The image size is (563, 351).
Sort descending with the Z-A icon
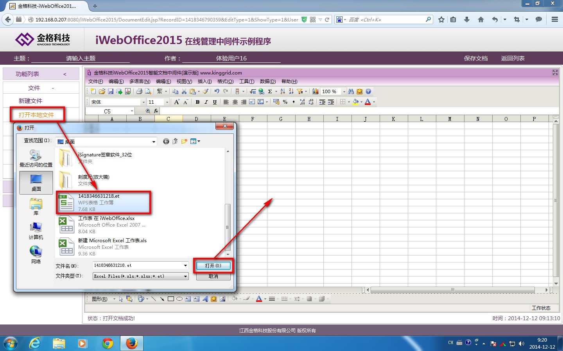tap(291, 91)
